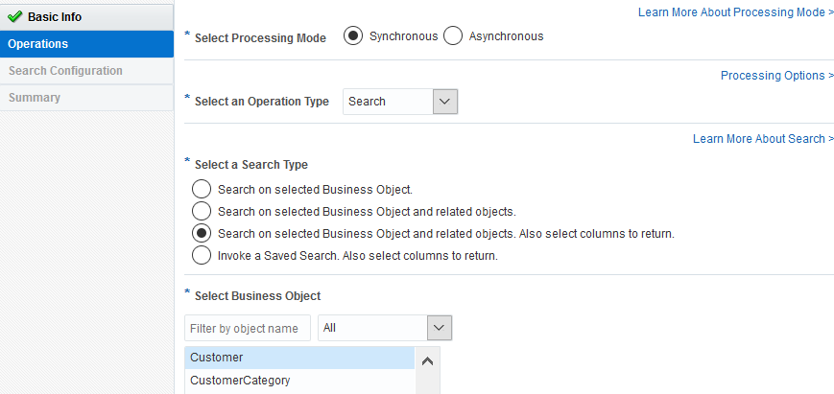This screenshot has height=394, width=834.
Task: Choose Asynchronous processing mode
Action: (x=453, y=36)
